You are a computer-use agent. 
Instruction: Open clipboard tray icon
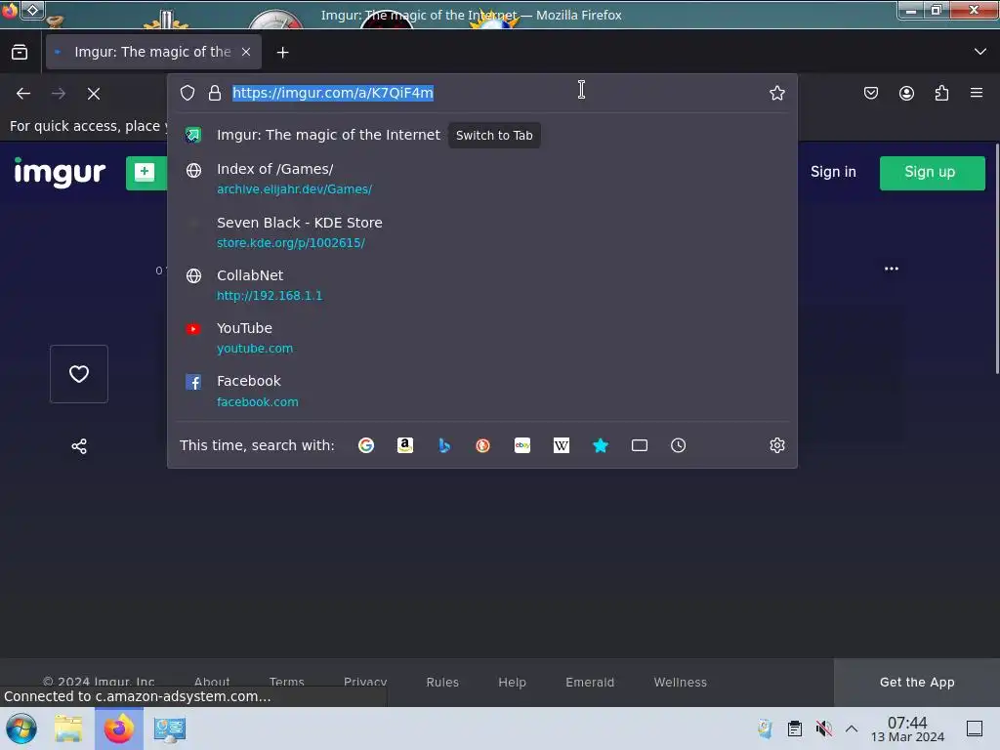pos(795,729)
